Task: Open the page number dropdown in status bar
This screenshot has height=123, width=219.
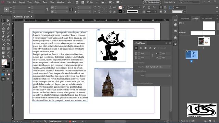Action: (x=33, y=122)
